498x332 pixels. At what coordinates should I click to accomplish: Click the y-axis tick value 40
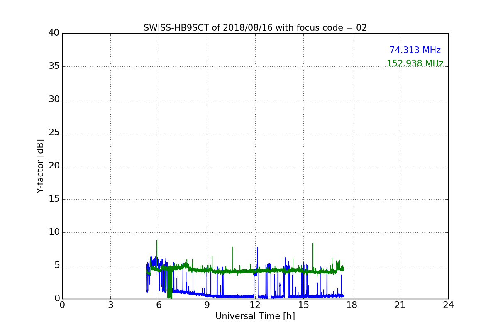(x=54, y=33)
